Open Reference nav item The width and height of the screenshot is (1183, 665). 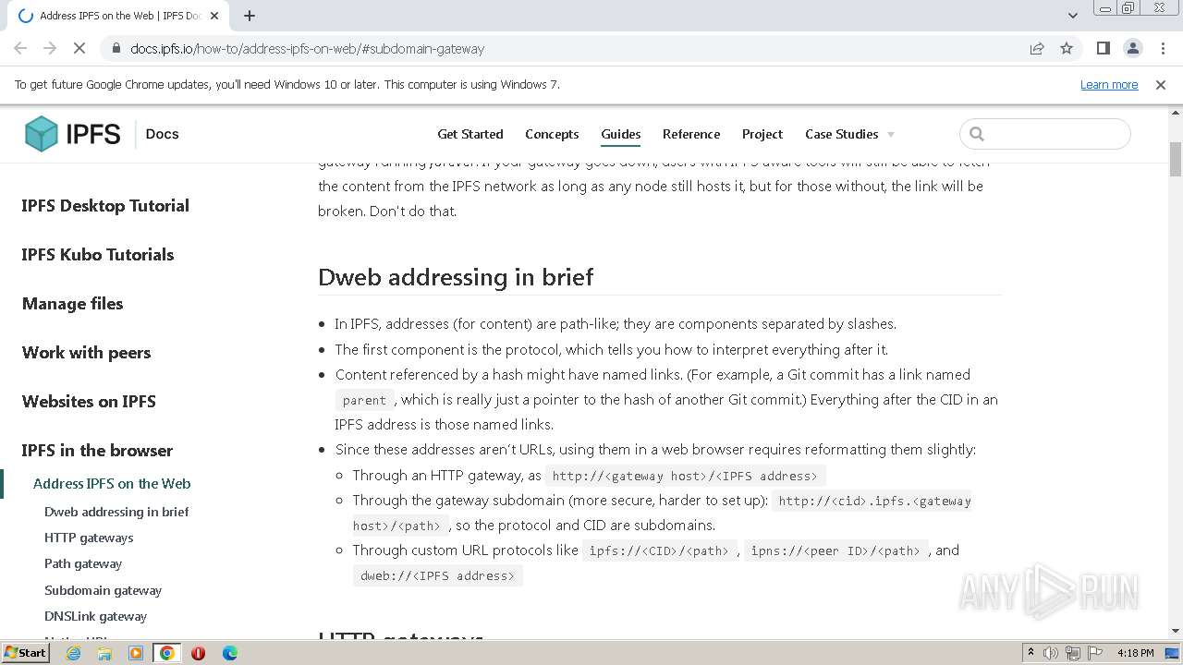[x=691, y=134]
